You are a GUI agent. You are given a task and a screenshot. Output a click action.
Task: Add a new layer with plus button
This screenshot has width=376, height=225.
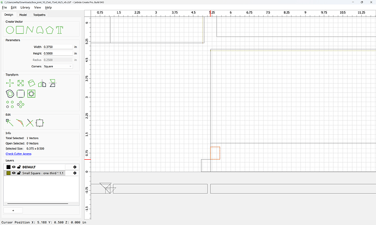(x=13, y=210)
